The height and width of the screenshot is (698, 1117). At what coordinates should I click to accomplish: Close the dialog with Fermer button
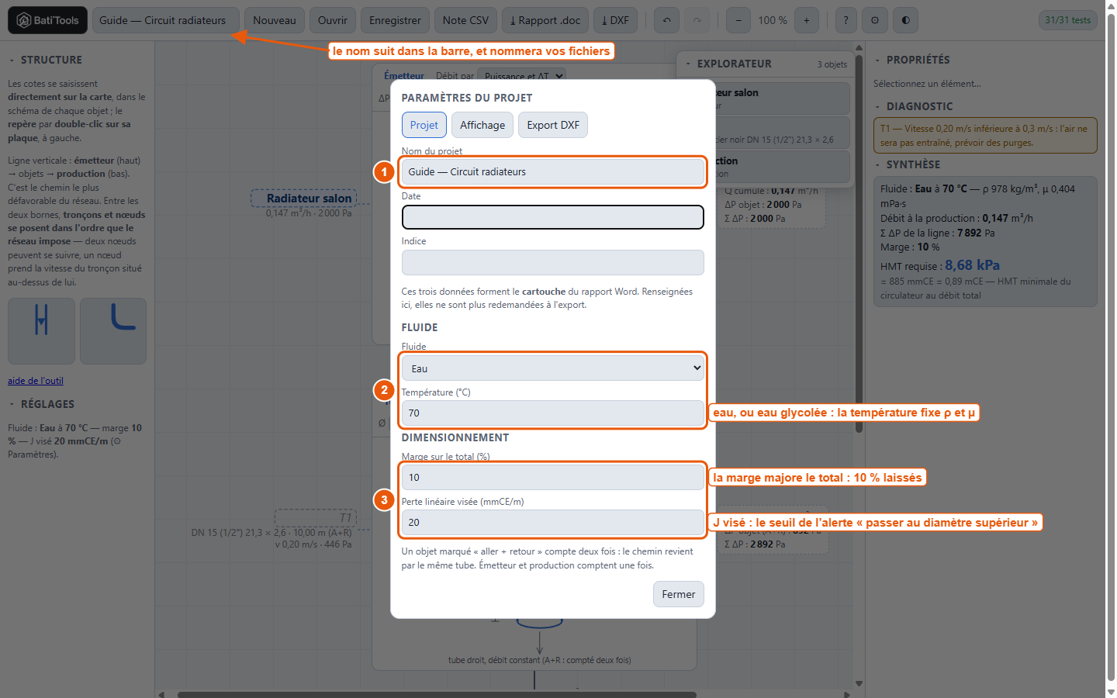coord(679,594)
